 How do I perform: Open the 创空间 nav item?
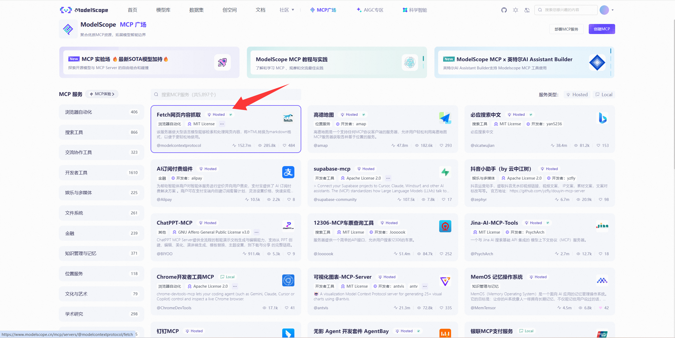[x=229, y=10]
